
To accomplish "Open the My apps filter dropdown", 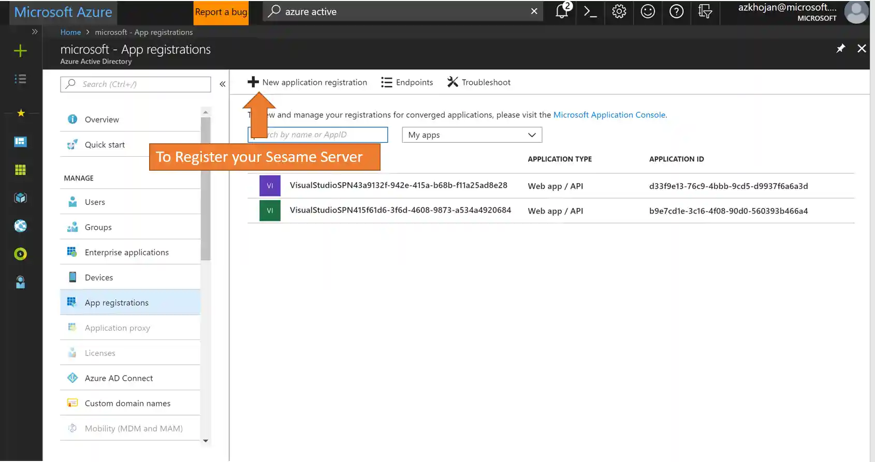I will (472, 135).
